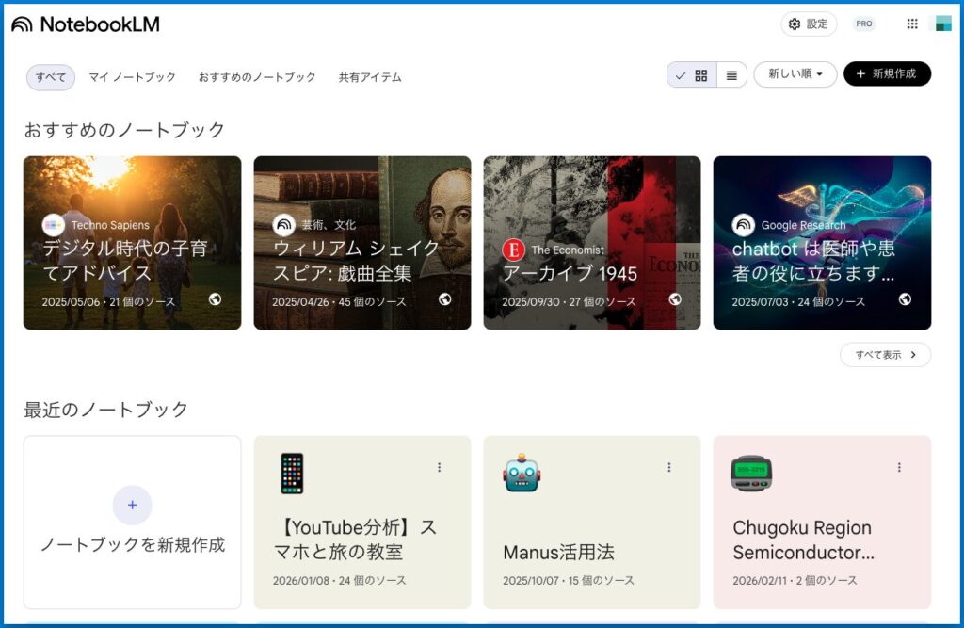Open more options for Manus活用法 notebook
The height and width of the screenshot is (628, 964).
[669, 467]
